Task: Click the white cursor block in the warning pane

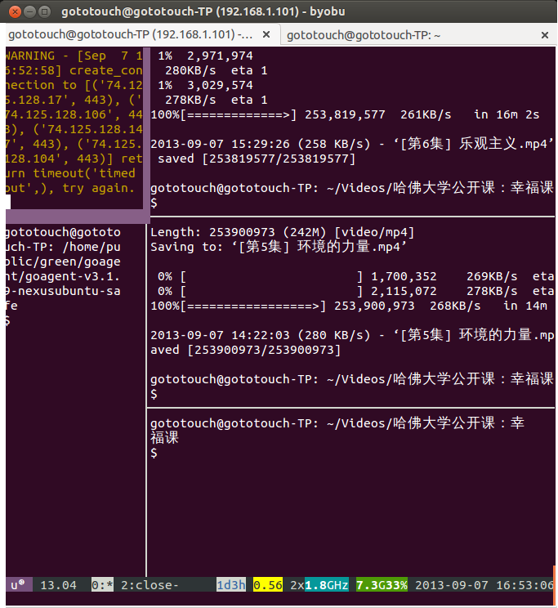Action: (8, 202)
